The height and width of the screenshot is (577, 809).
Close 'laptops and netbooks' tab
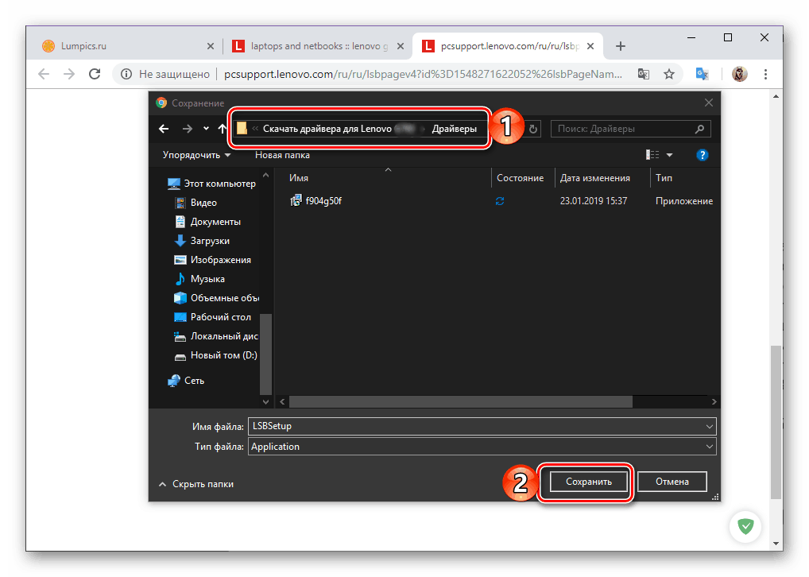pyautogui.click(x=401, y=46)
